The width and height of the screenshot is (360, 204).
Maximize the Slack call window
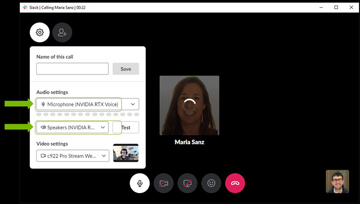[x=336, y=7]
